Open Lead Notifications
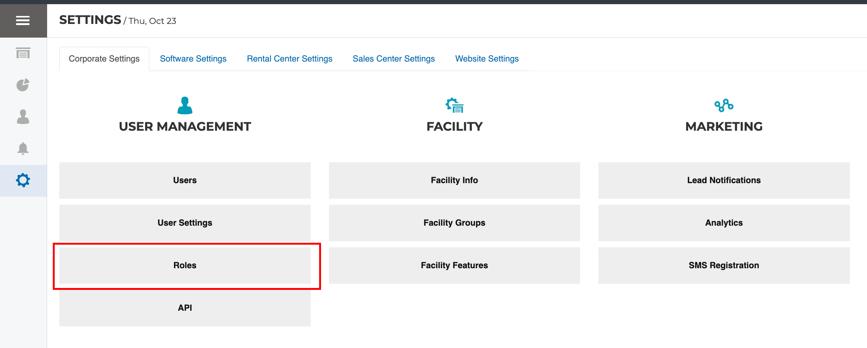 (724, 180)
